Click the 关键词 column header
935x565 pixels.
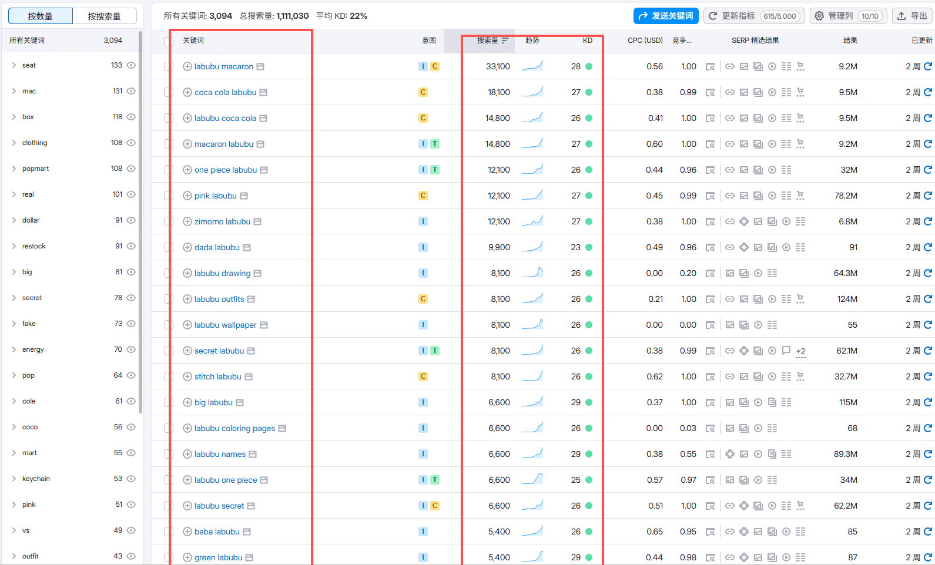(x=193, y=41)
